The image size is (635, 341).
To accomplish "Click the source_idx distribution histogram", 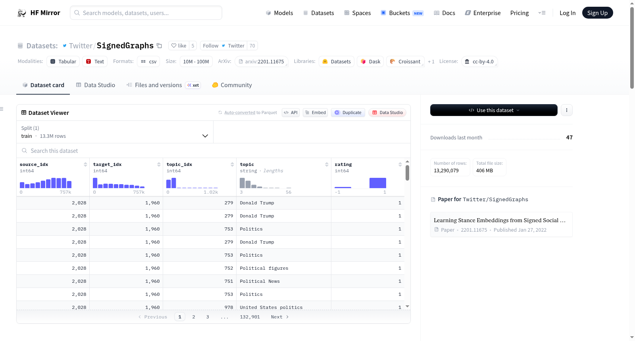I will [x=46, y=183].
